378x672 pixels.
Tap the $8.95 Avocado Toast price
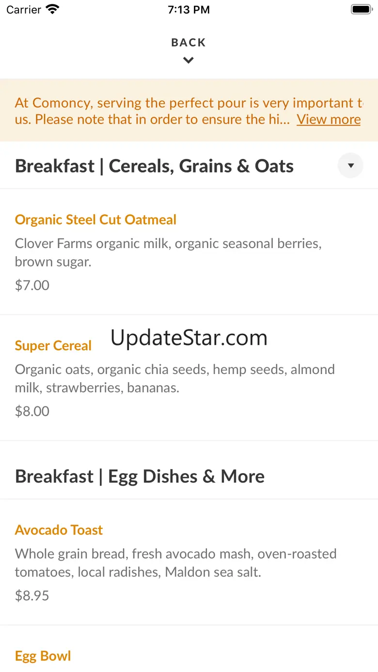32,595
